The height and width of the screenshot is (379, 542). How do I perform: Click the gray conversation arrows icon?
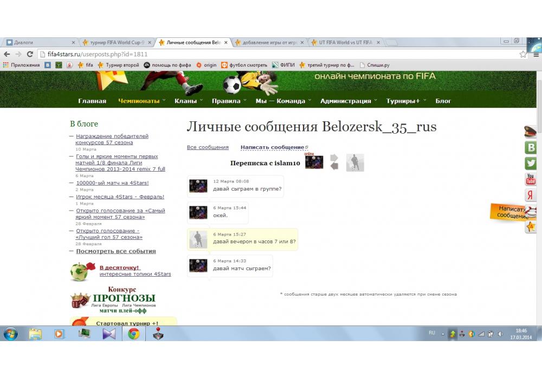334,162
